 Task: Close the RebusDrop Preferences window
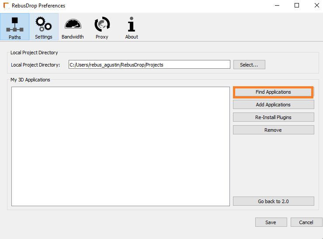click(317, 6)
